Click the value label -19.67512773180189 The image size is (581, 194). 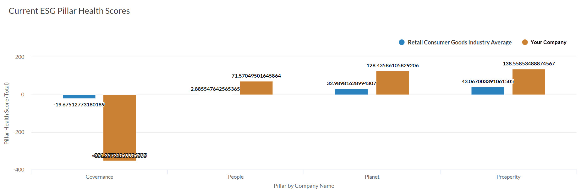click(x=79, y=105)
